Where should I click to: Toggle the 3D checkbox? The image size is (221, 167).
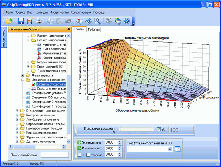click(159, 129)
